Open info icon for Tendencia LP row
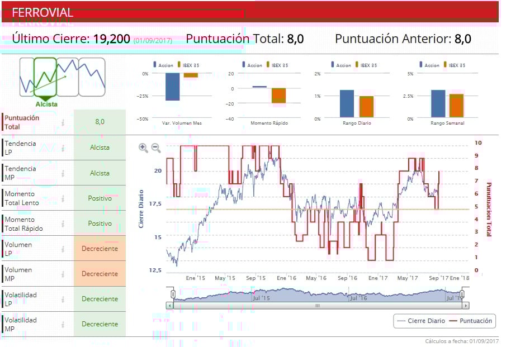 click(63, 148)
